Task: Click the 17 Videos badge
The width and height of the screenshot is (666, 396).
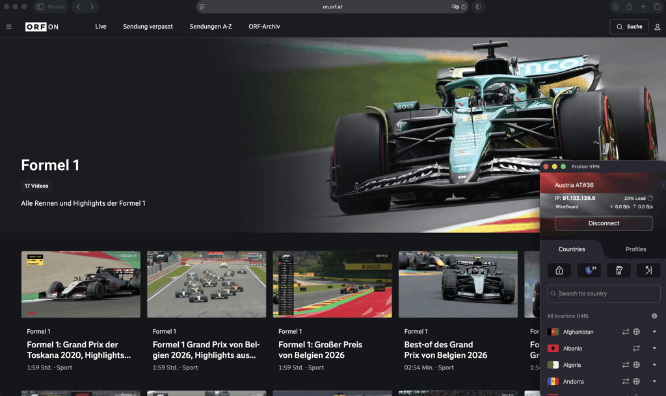Action: [x=36, y=186]
